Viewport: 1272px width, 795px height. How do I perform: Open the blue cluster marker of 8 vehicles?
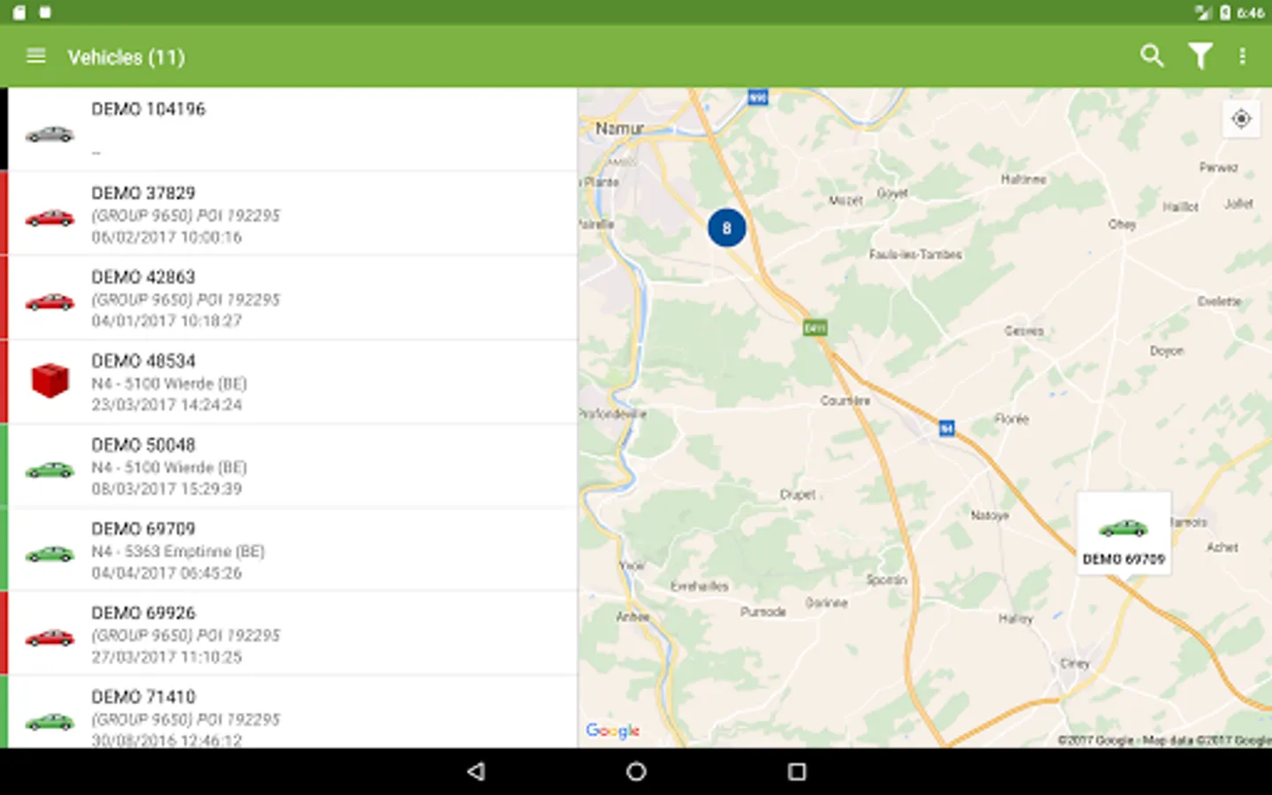(x=727, y=228)
